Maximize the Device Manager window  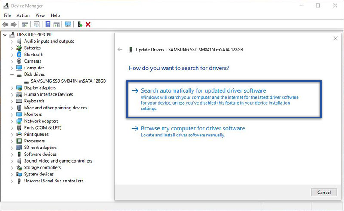(318, 6)
